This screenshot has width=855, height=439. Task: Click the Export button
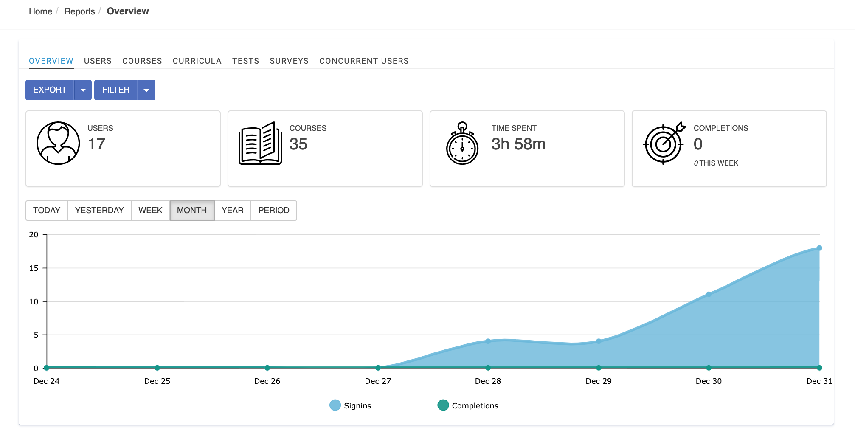point(50,90)
